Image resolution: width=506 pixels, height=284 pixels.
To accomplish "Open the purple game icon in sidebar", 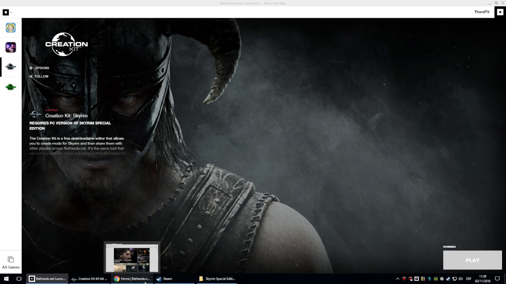I will point(11,47).
